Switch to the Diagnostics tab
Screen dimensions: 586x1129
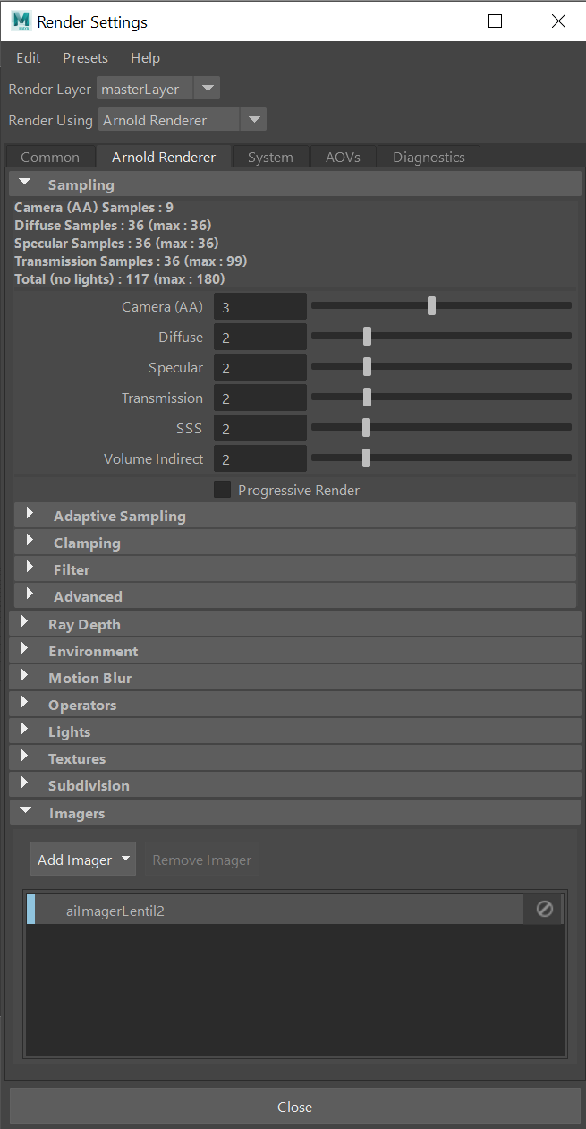[429, 157]
